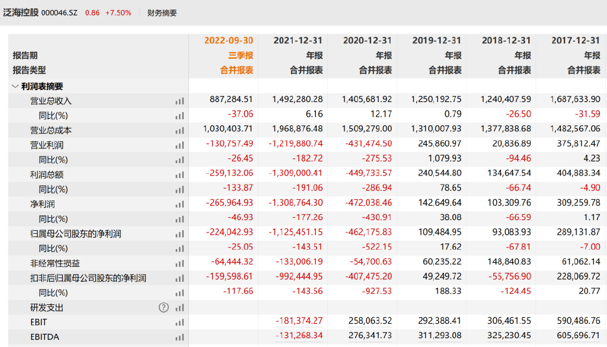Click the EBITDA row label
This screenshot has height=347, width=607.
click(44, 337)
